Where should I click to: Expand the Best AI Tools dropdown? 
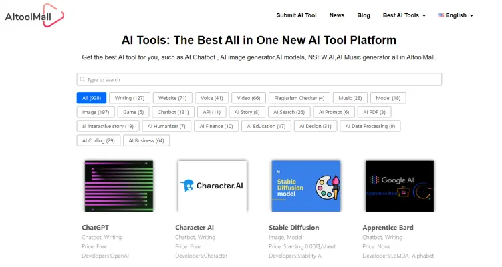(404, 15)
